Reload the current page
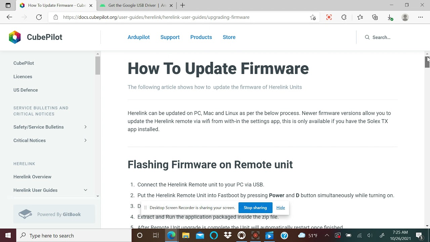The image size is (430, 242). point(39,17)
